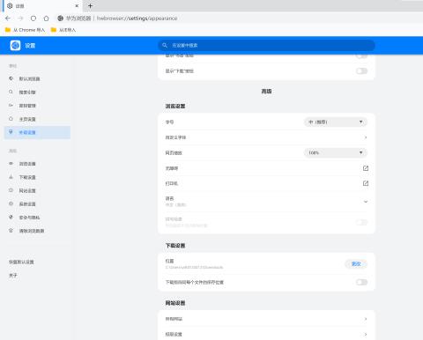Click the 高级 section heading
Image resolution: width=423 pixels, height=340 pixels.
(266, 92)
